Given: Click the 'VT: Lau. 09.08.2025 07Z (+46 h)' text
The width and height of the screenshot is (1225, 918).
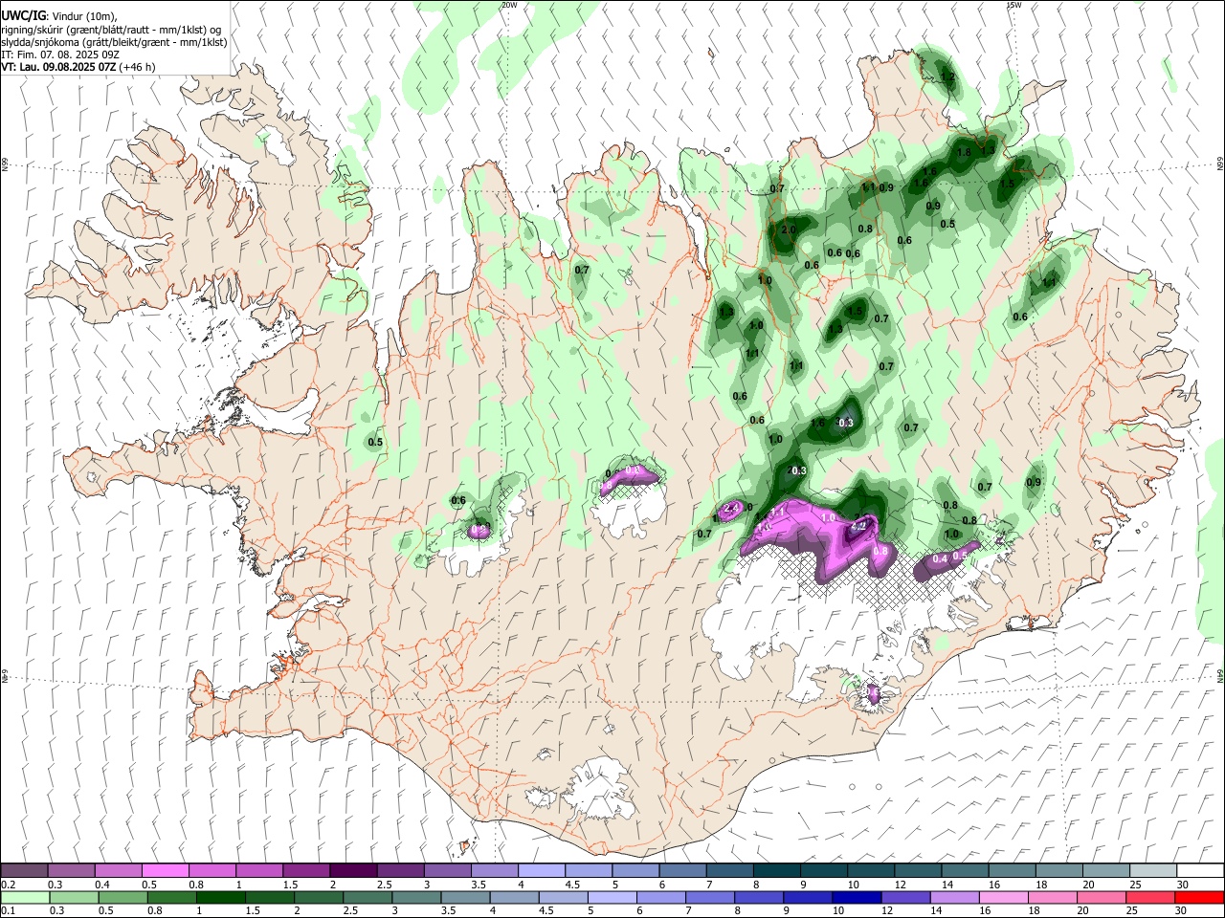Looking at the screenshot, I should click(x=78, y=67).
